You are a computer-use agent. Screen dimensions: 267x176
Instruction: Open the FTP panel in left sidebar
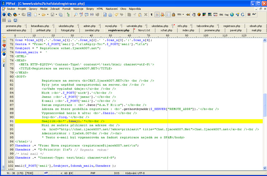tap(4, 40)
